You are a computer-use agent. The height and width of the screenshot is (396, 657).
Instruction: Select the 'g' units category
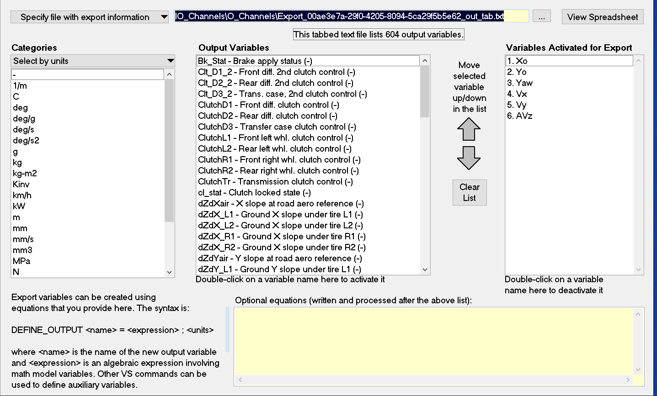(x=88, y=151)
